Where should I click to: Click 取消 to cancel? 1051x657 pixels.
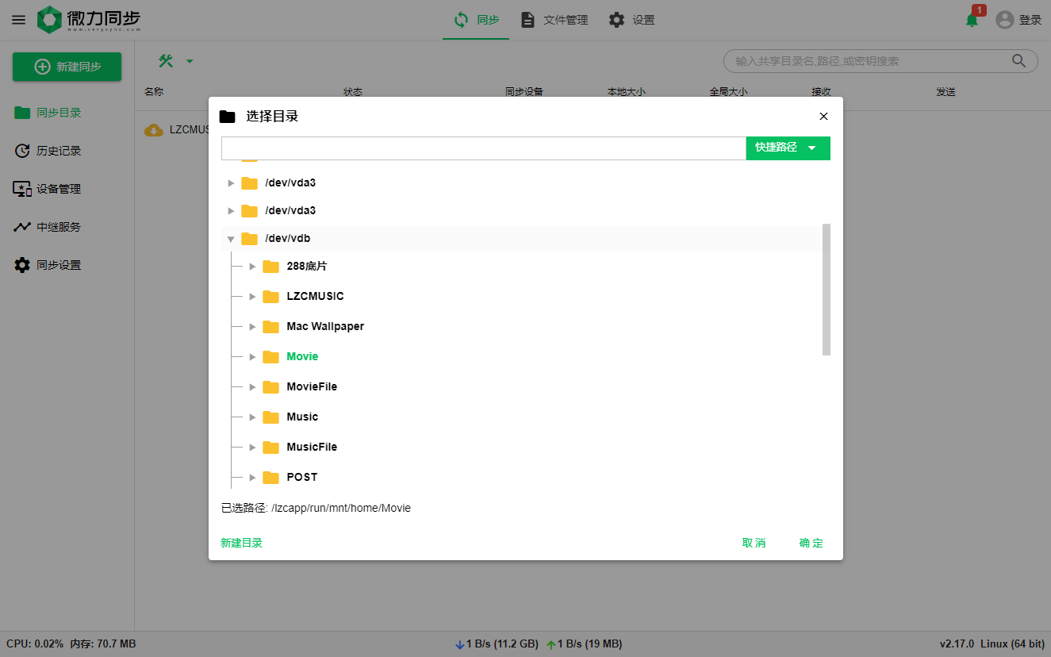754,543
